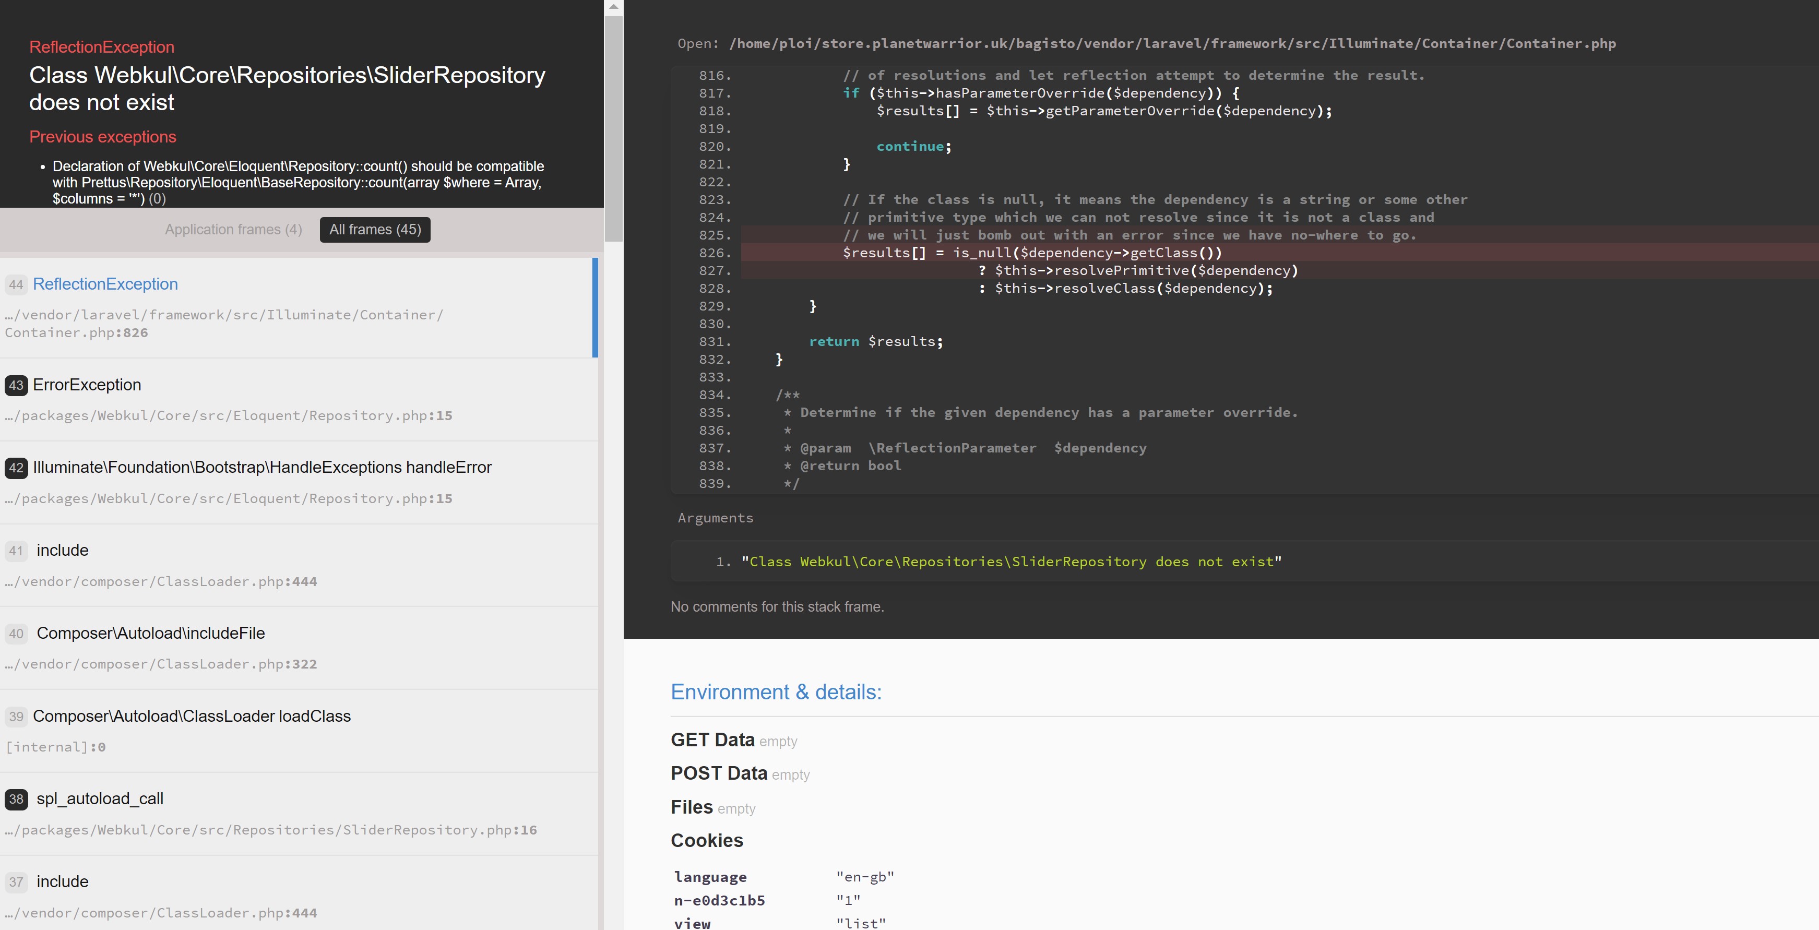Screen dimensions: 1819x930
Task: Select stack frame 43 ErrorException
Action: (x=299, y=400)
